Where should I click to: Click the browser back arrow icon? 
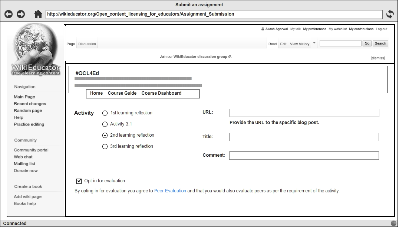[9, 14]
